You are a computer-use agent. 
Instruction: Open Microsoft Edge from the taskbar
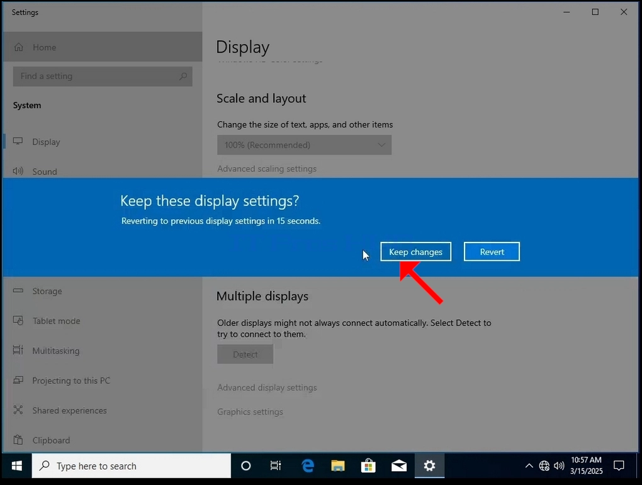[308, 466]
